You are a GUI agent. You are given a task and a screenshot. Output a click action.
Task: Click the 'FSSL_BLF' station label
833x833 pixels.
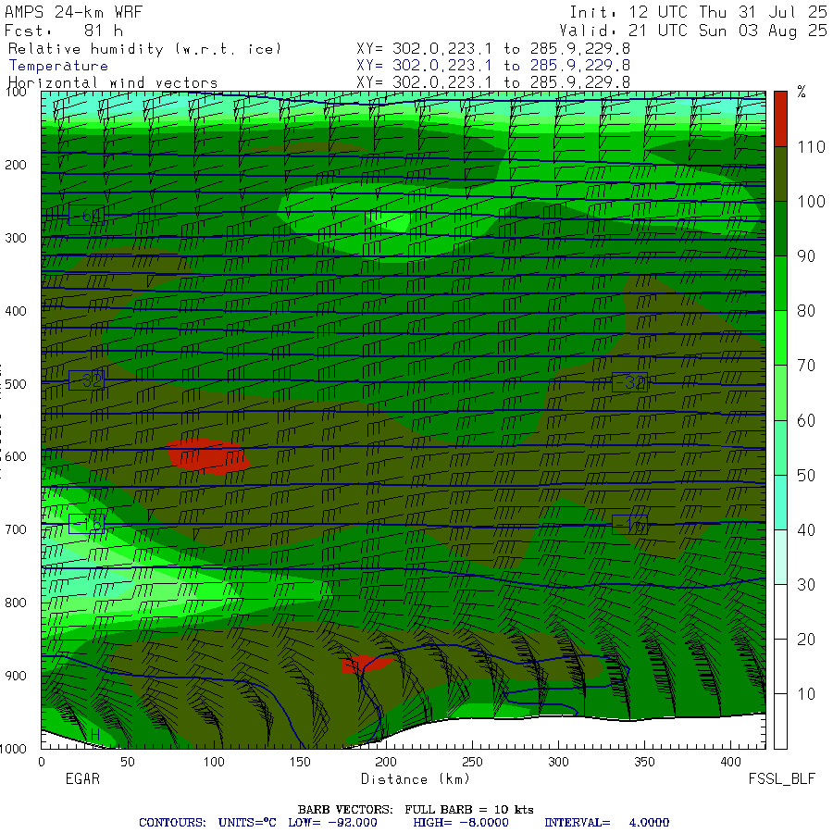[781, 778]
